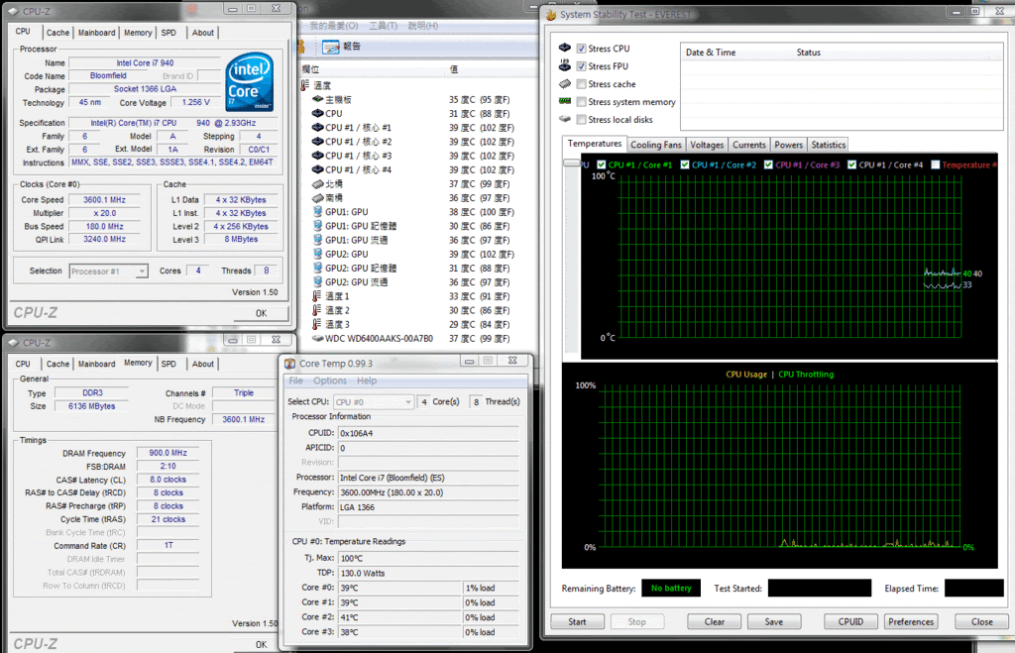Toggle CPU #1 / Core #3 graph checkbox
Viewport: 1015px width, 653px height.
click(768, 164)
